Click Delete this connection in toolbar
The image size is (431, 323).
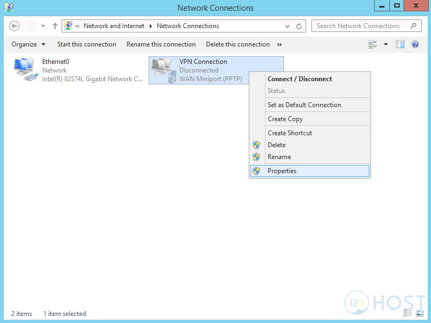[238, 44]
